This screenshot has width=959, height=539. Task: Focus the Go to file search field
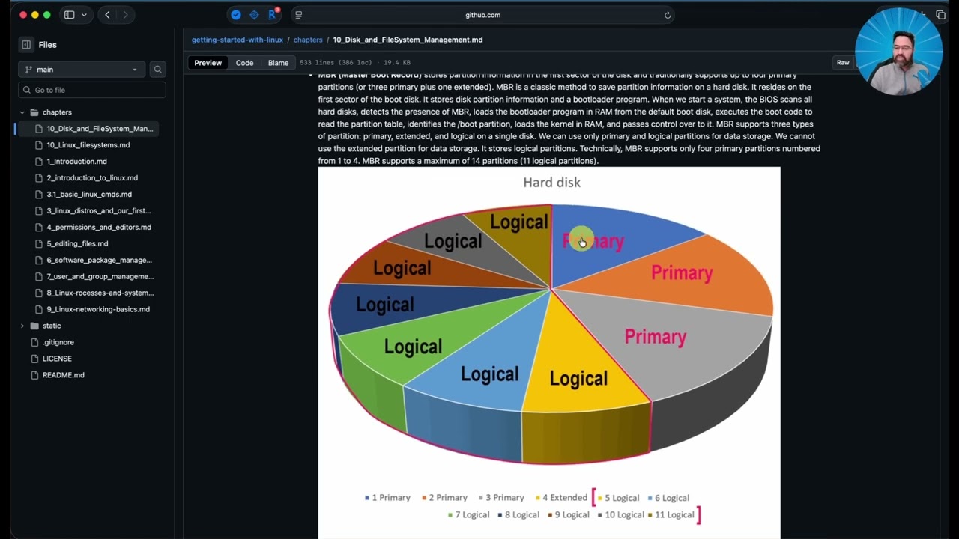(91, 90)
